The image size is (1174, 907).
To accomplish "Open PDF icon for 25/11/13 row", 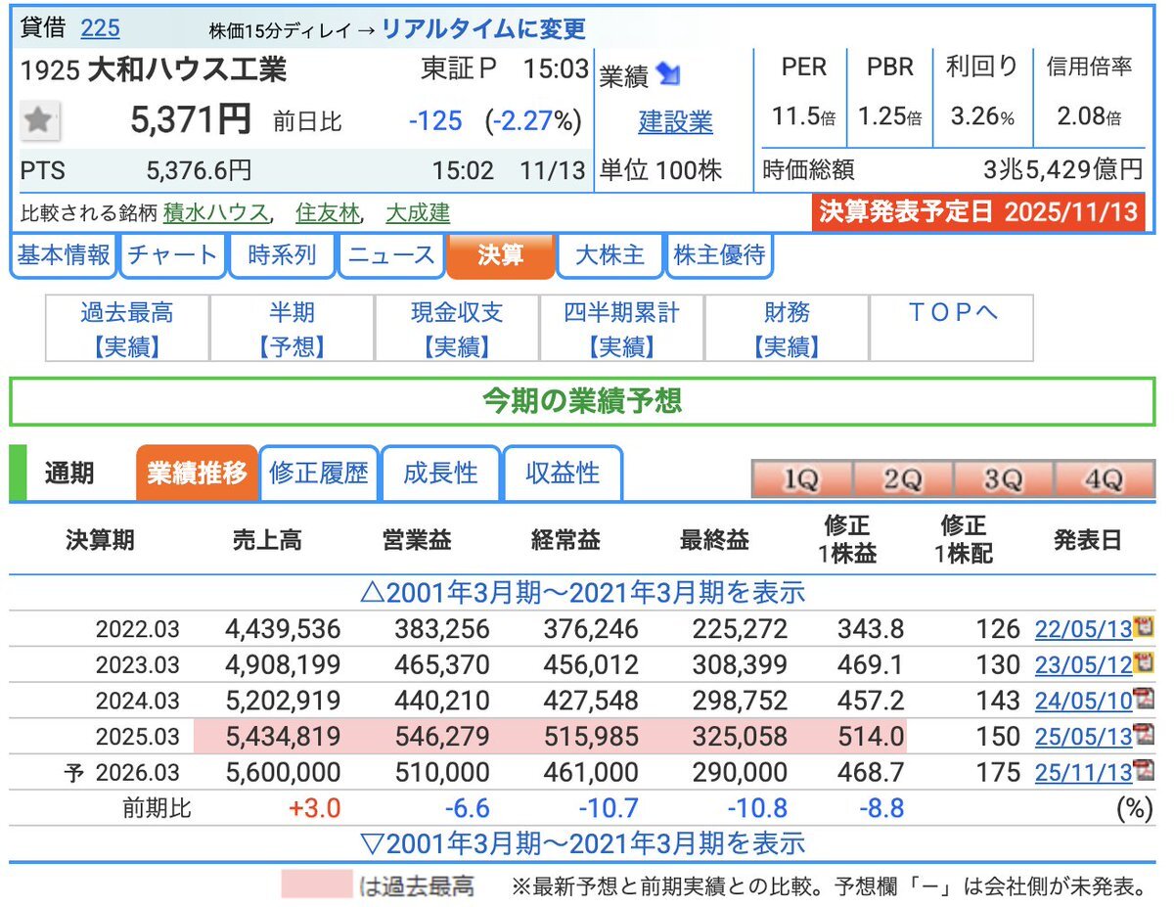I will (1144, 771).
